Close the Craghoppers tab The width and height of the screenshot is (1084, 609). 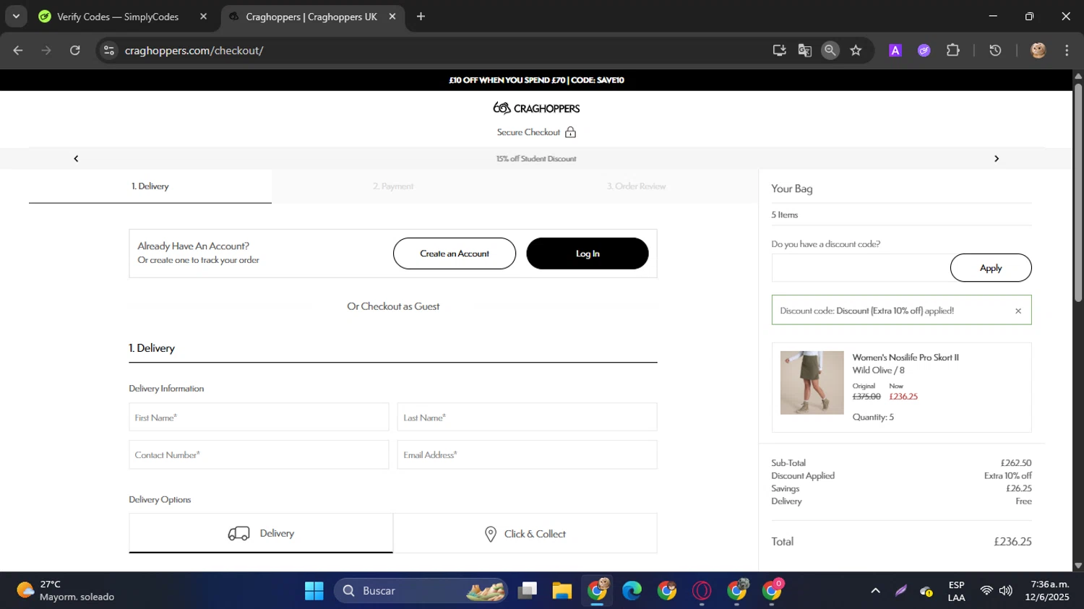pos(392,17)
